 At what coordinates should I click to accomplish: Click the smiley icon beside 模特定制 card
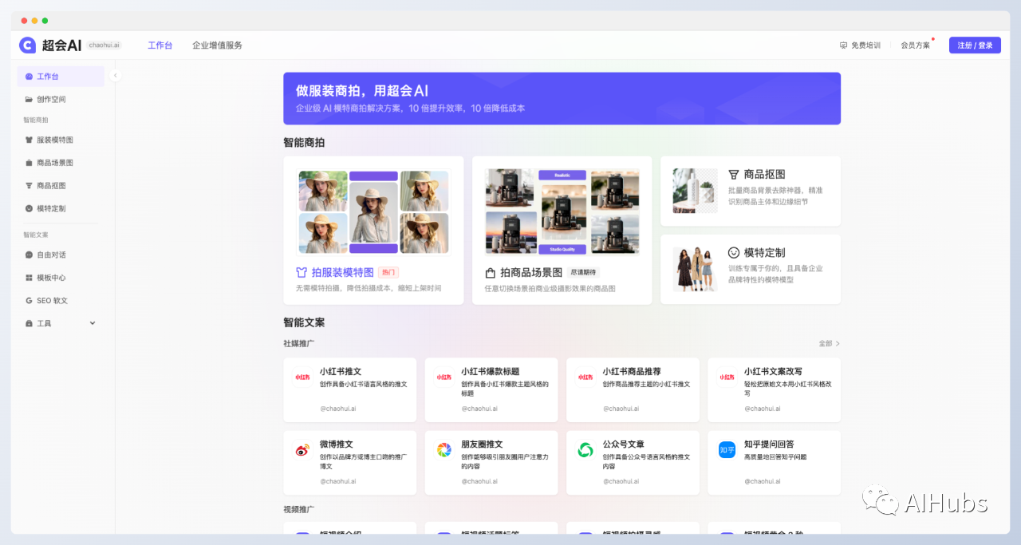[x=734, y=252]
